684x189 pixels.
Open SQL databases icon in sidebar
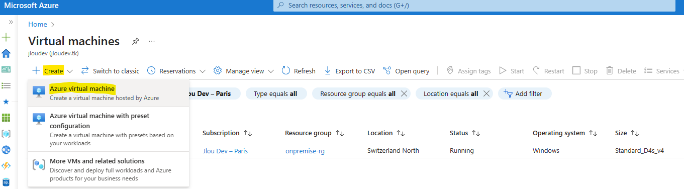(6, 182)
